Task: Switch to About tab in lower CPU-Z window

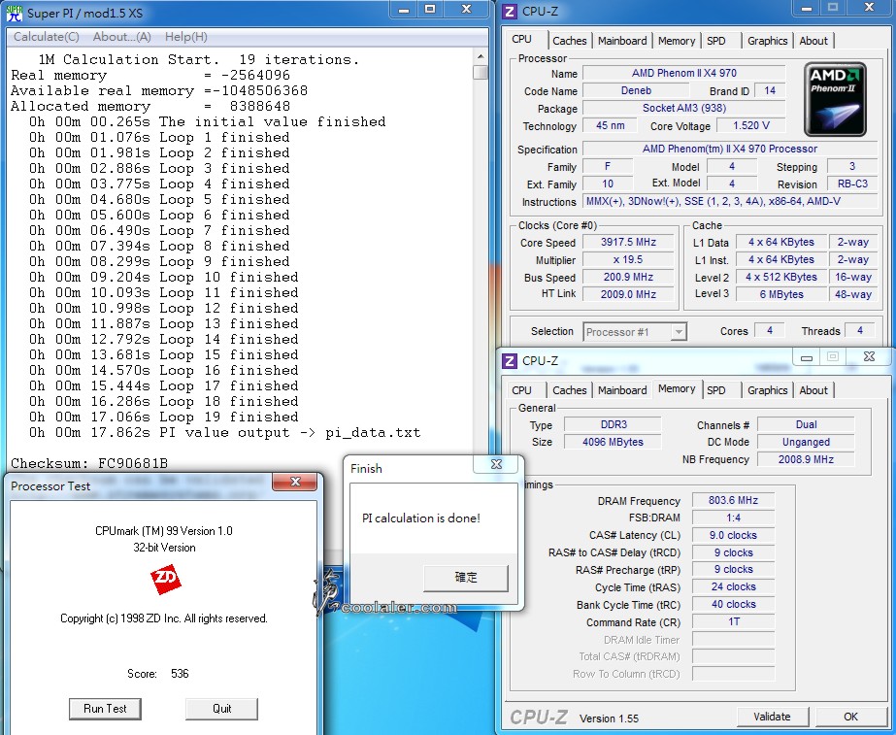Action: (x=813, y=390)
